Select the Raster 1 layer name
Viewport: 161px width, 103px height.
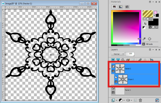click(x=128, y=90)
